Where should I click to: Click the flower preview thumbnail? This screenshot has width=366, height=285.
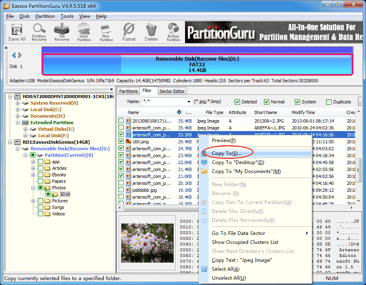pos(147,243)
